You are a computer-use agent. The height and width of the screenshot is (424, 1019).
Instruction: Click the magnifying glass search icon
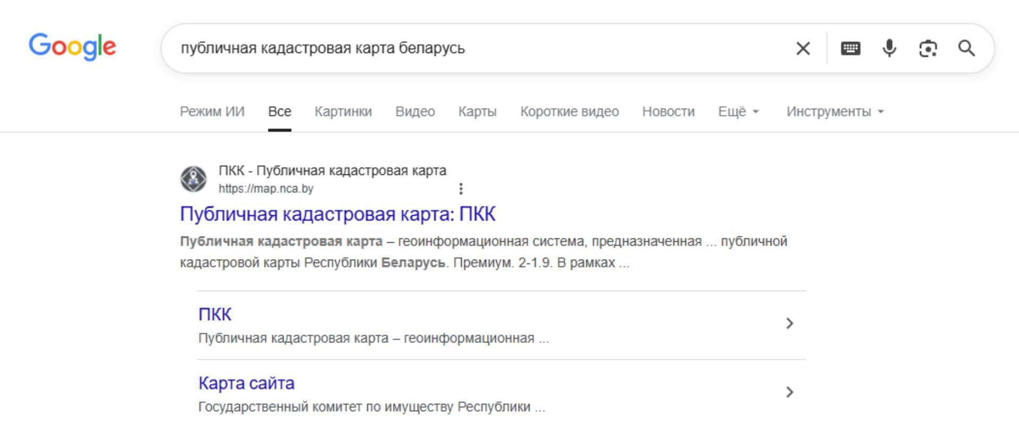pyautogui.click(x=966, y=48)
